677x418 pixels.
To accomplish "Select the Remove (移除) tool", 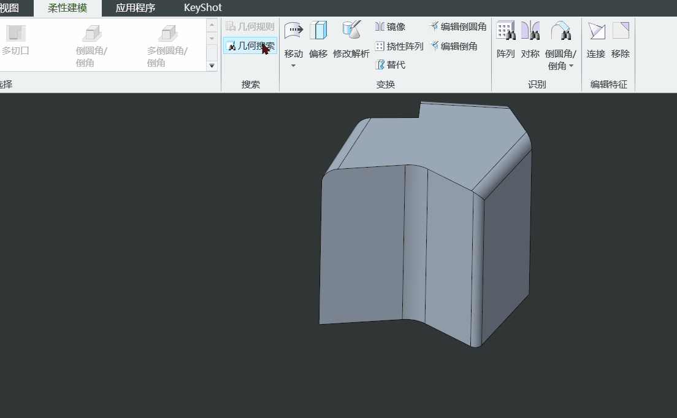I will point(621,31).
